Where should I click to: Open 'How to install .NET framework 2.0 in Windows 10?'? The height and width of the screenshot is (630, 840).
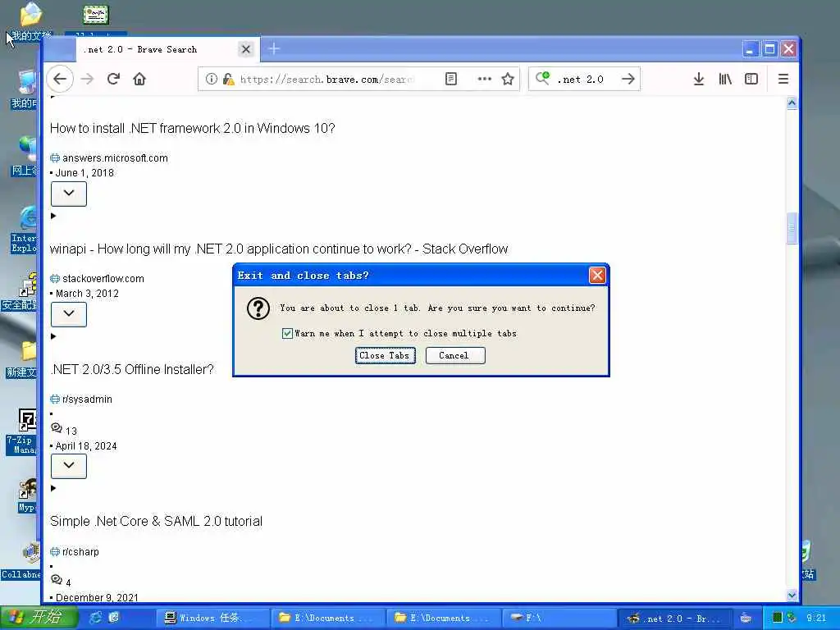point(192,129)
